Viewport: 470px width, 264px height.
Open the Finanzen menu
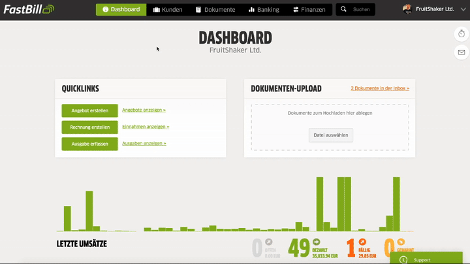pos(309,10)
